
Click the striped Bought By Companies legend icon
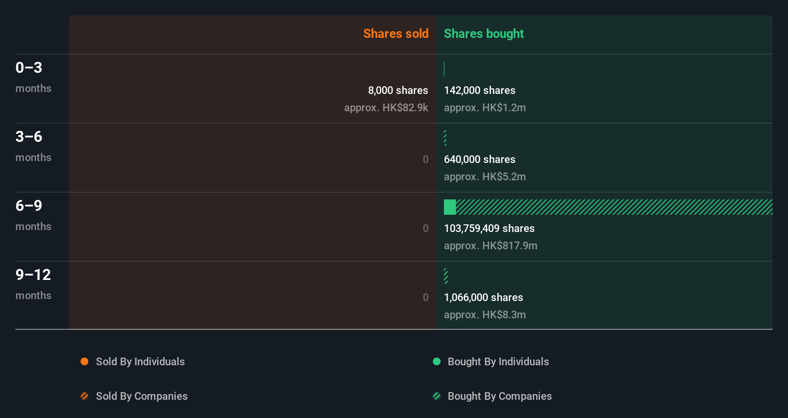tap(437, 396)
